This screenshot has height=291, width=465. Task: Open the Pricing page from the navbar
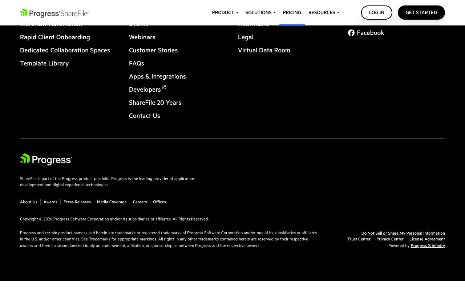pyautogui.click(x=292, y=12)
